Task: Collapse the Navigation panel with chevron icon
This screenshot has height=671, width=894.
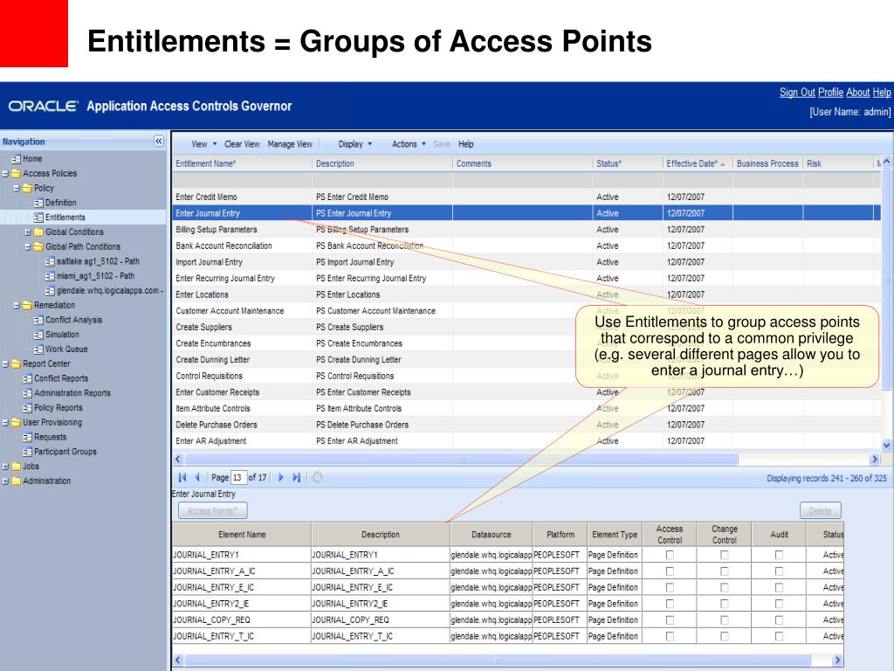Action: (159, 141)
